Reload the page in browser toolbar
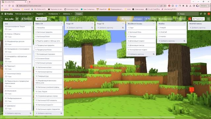The width and height of the screenshot is (211, 119). pyautogui.click(x=10, y=6)
